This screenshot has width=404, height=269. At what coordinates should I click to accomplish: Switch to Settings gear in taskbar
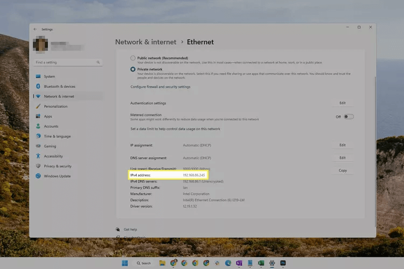[x=272, y=263]
